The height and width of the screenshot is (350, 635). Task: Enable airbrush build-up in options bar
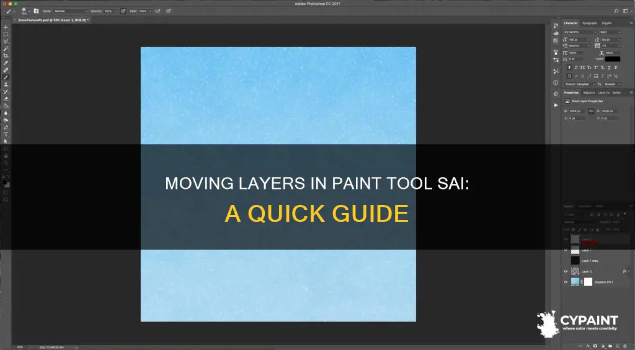[x=158, y=11]
